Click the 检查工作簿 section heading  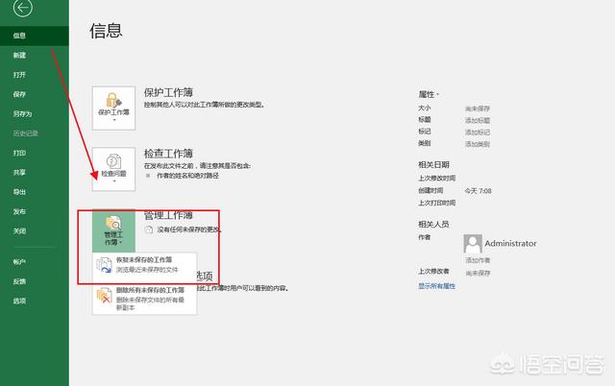click(x=168, y=154)
